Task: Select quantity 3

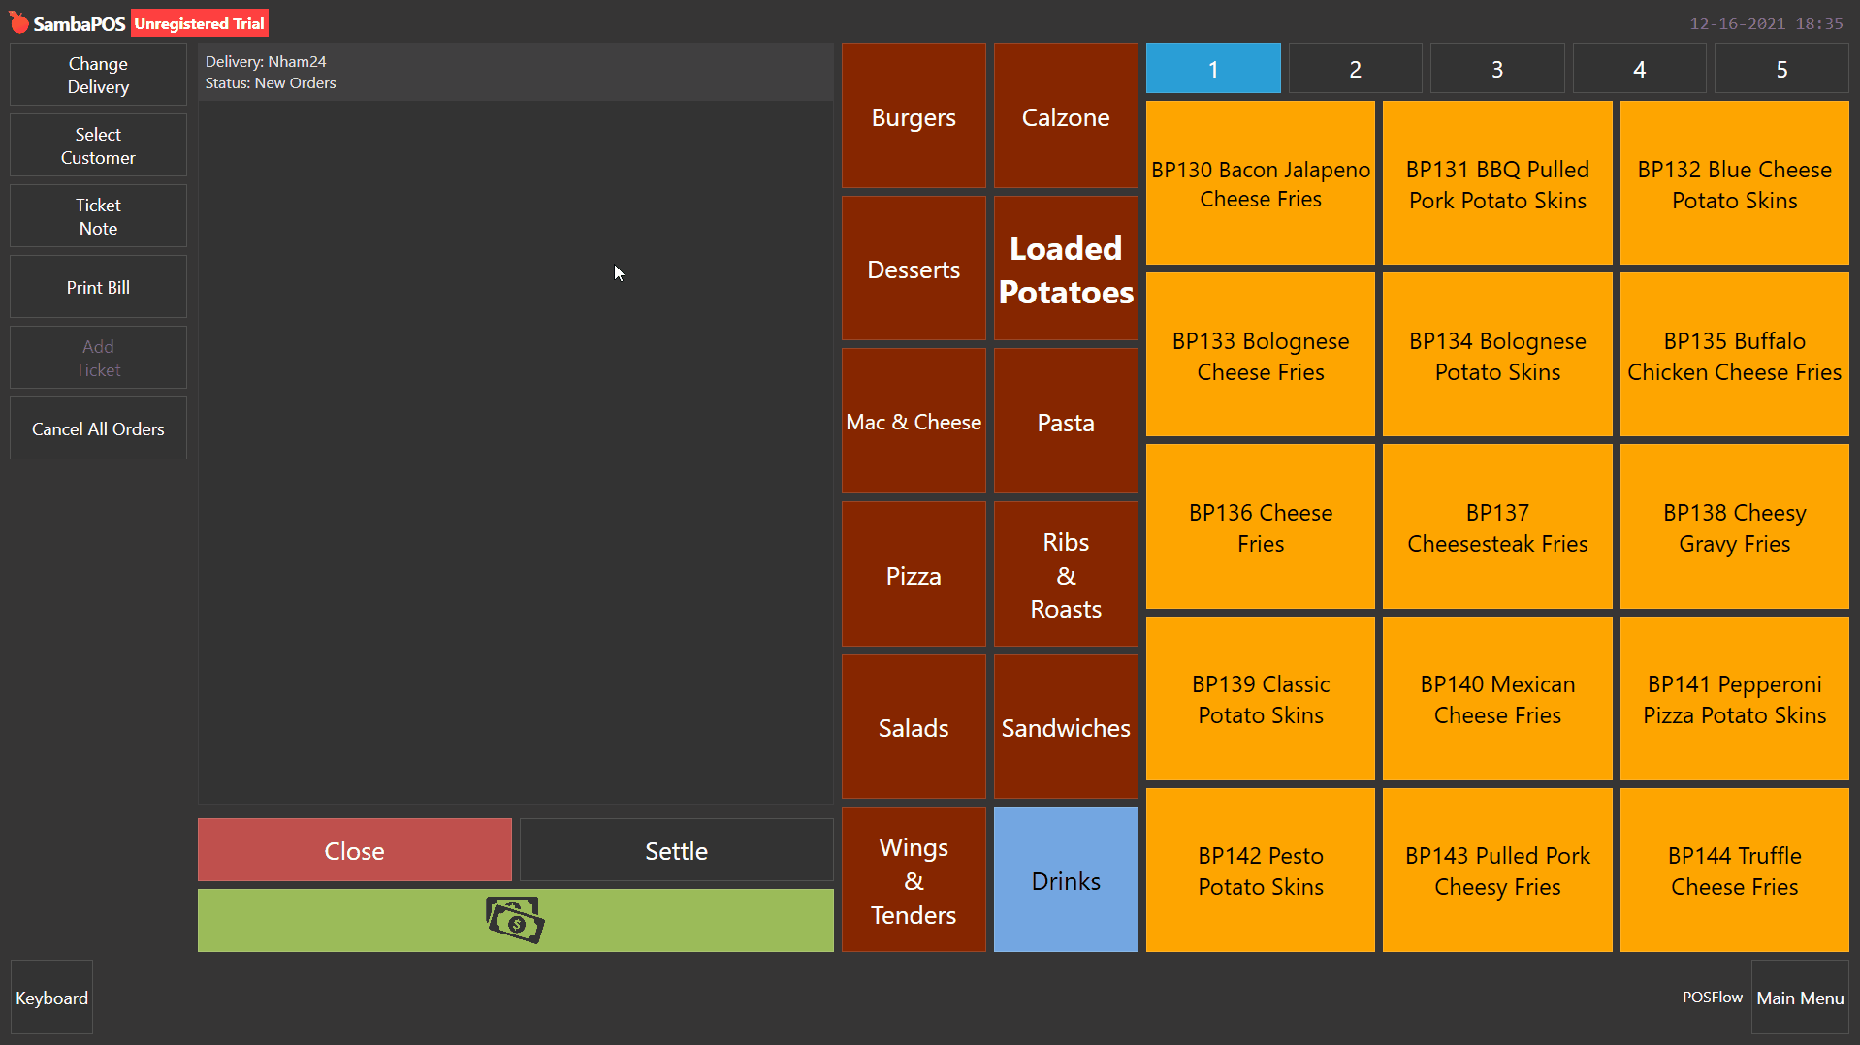Action: pyautogui.click(x=1497, y=69)
